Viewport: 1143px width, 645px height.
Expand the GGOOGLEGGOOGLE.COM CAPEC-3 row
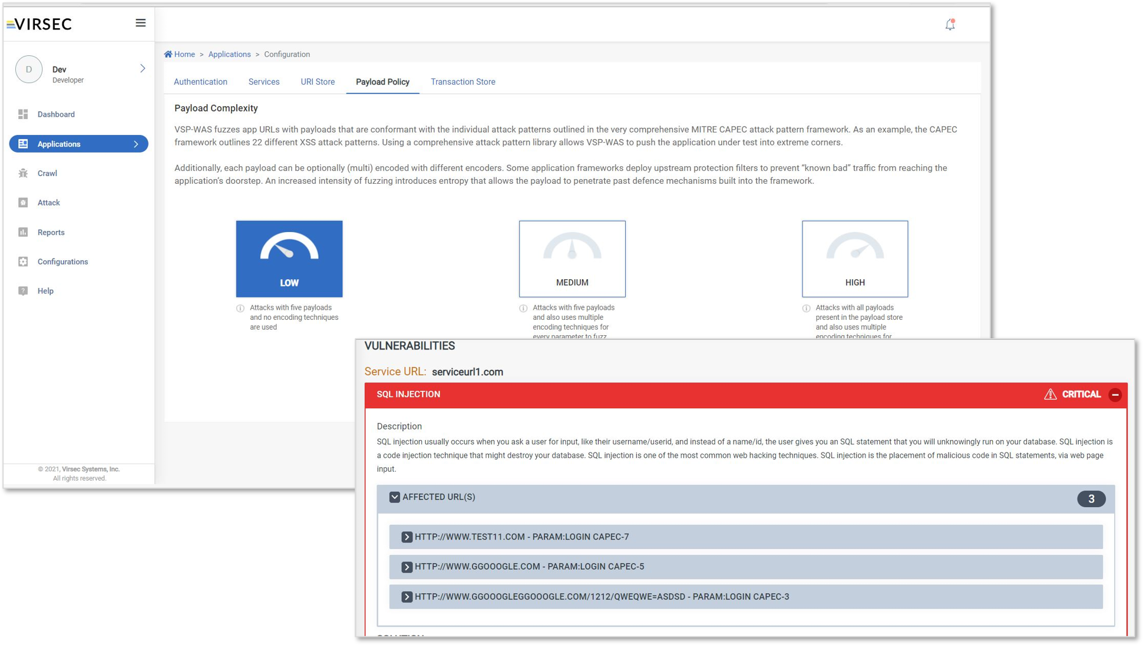(x=407, y=597)
